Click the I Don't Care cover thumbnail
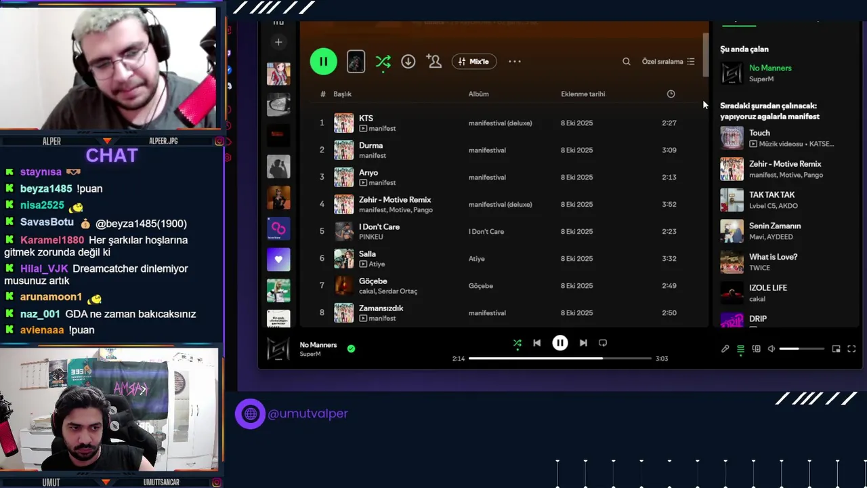The image size is (867, 488). coord(343,231)
